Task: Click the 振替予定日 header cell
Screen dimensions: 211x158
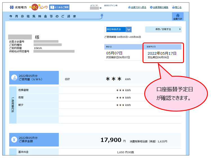Action: pyautogui.click(x=163, y=47)
